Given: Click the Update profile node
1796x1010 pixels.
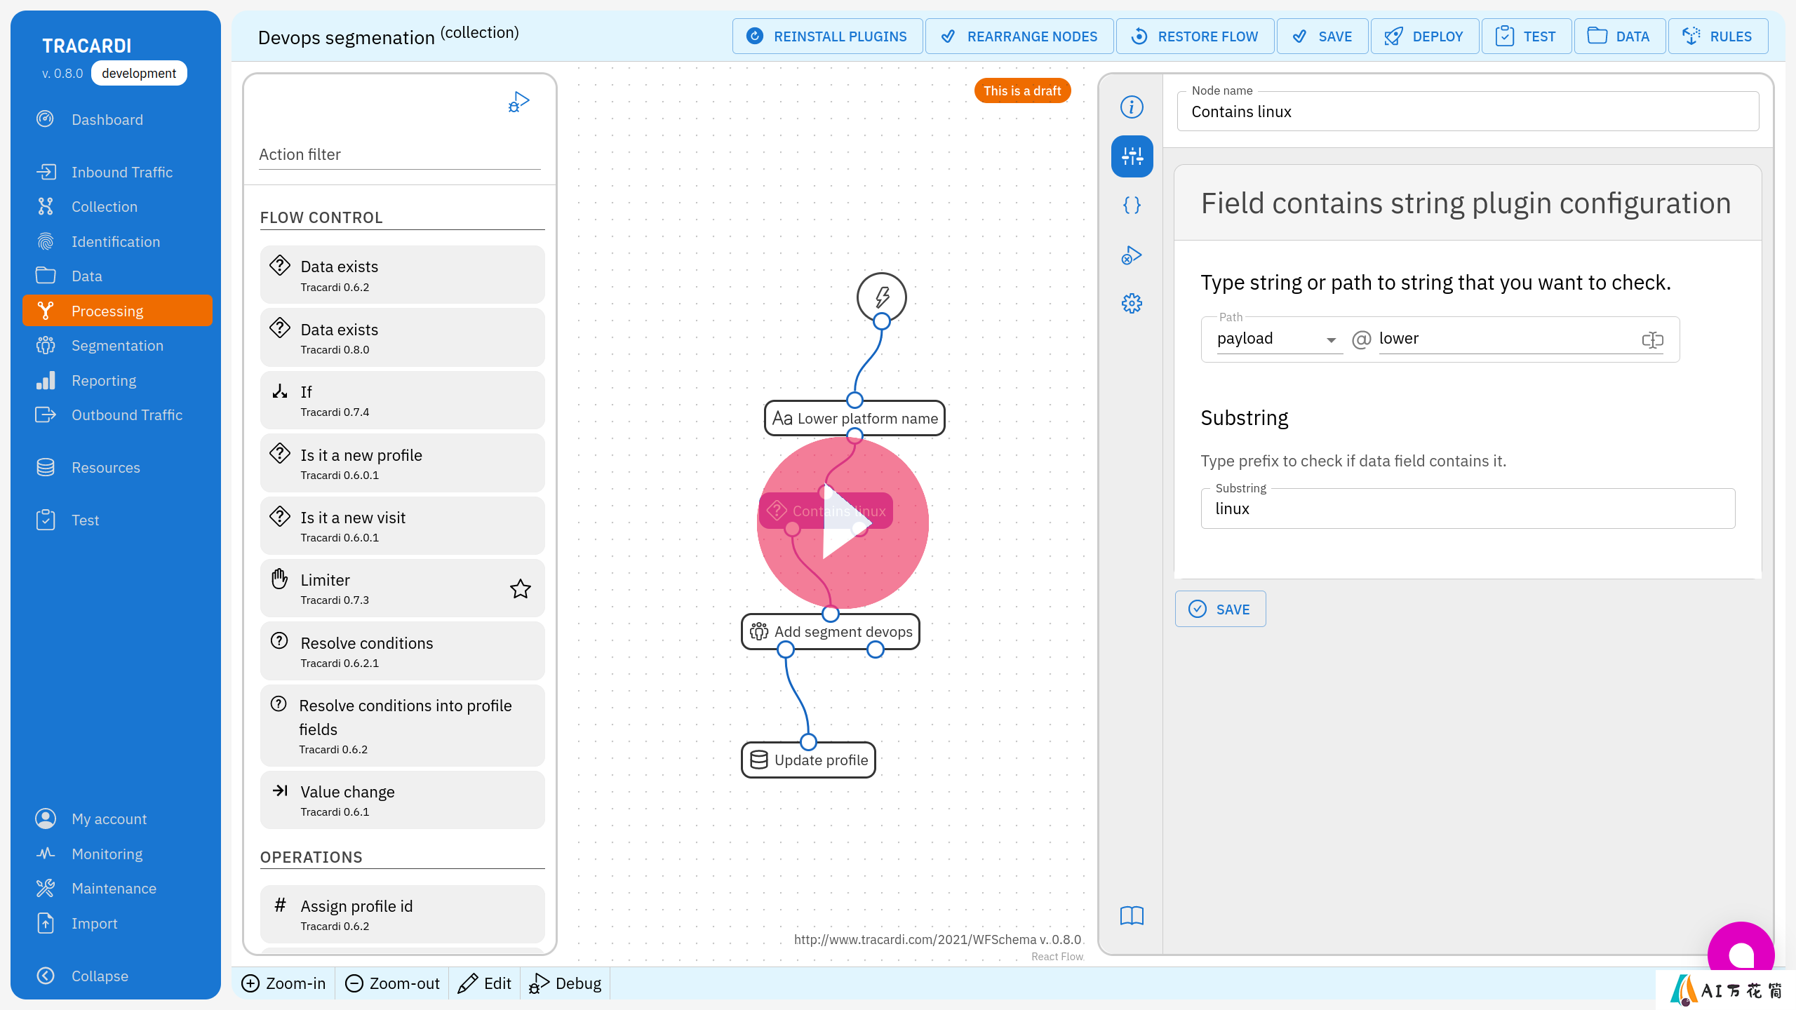Looking at the screenshot, I should point(808,760).
